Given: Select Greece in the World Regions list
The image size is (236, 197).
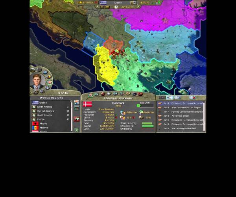Looking at the screenshot, I should click(x=51, y=103).
